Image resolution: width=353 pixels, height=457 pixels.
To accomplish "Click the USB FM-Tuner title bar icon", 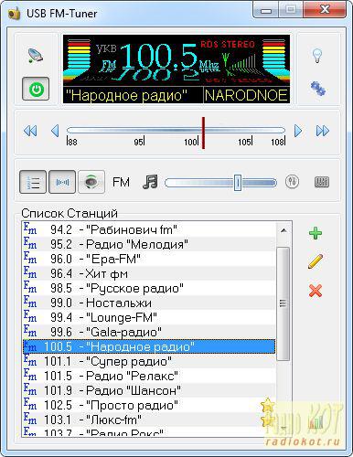I will [14, 14].
